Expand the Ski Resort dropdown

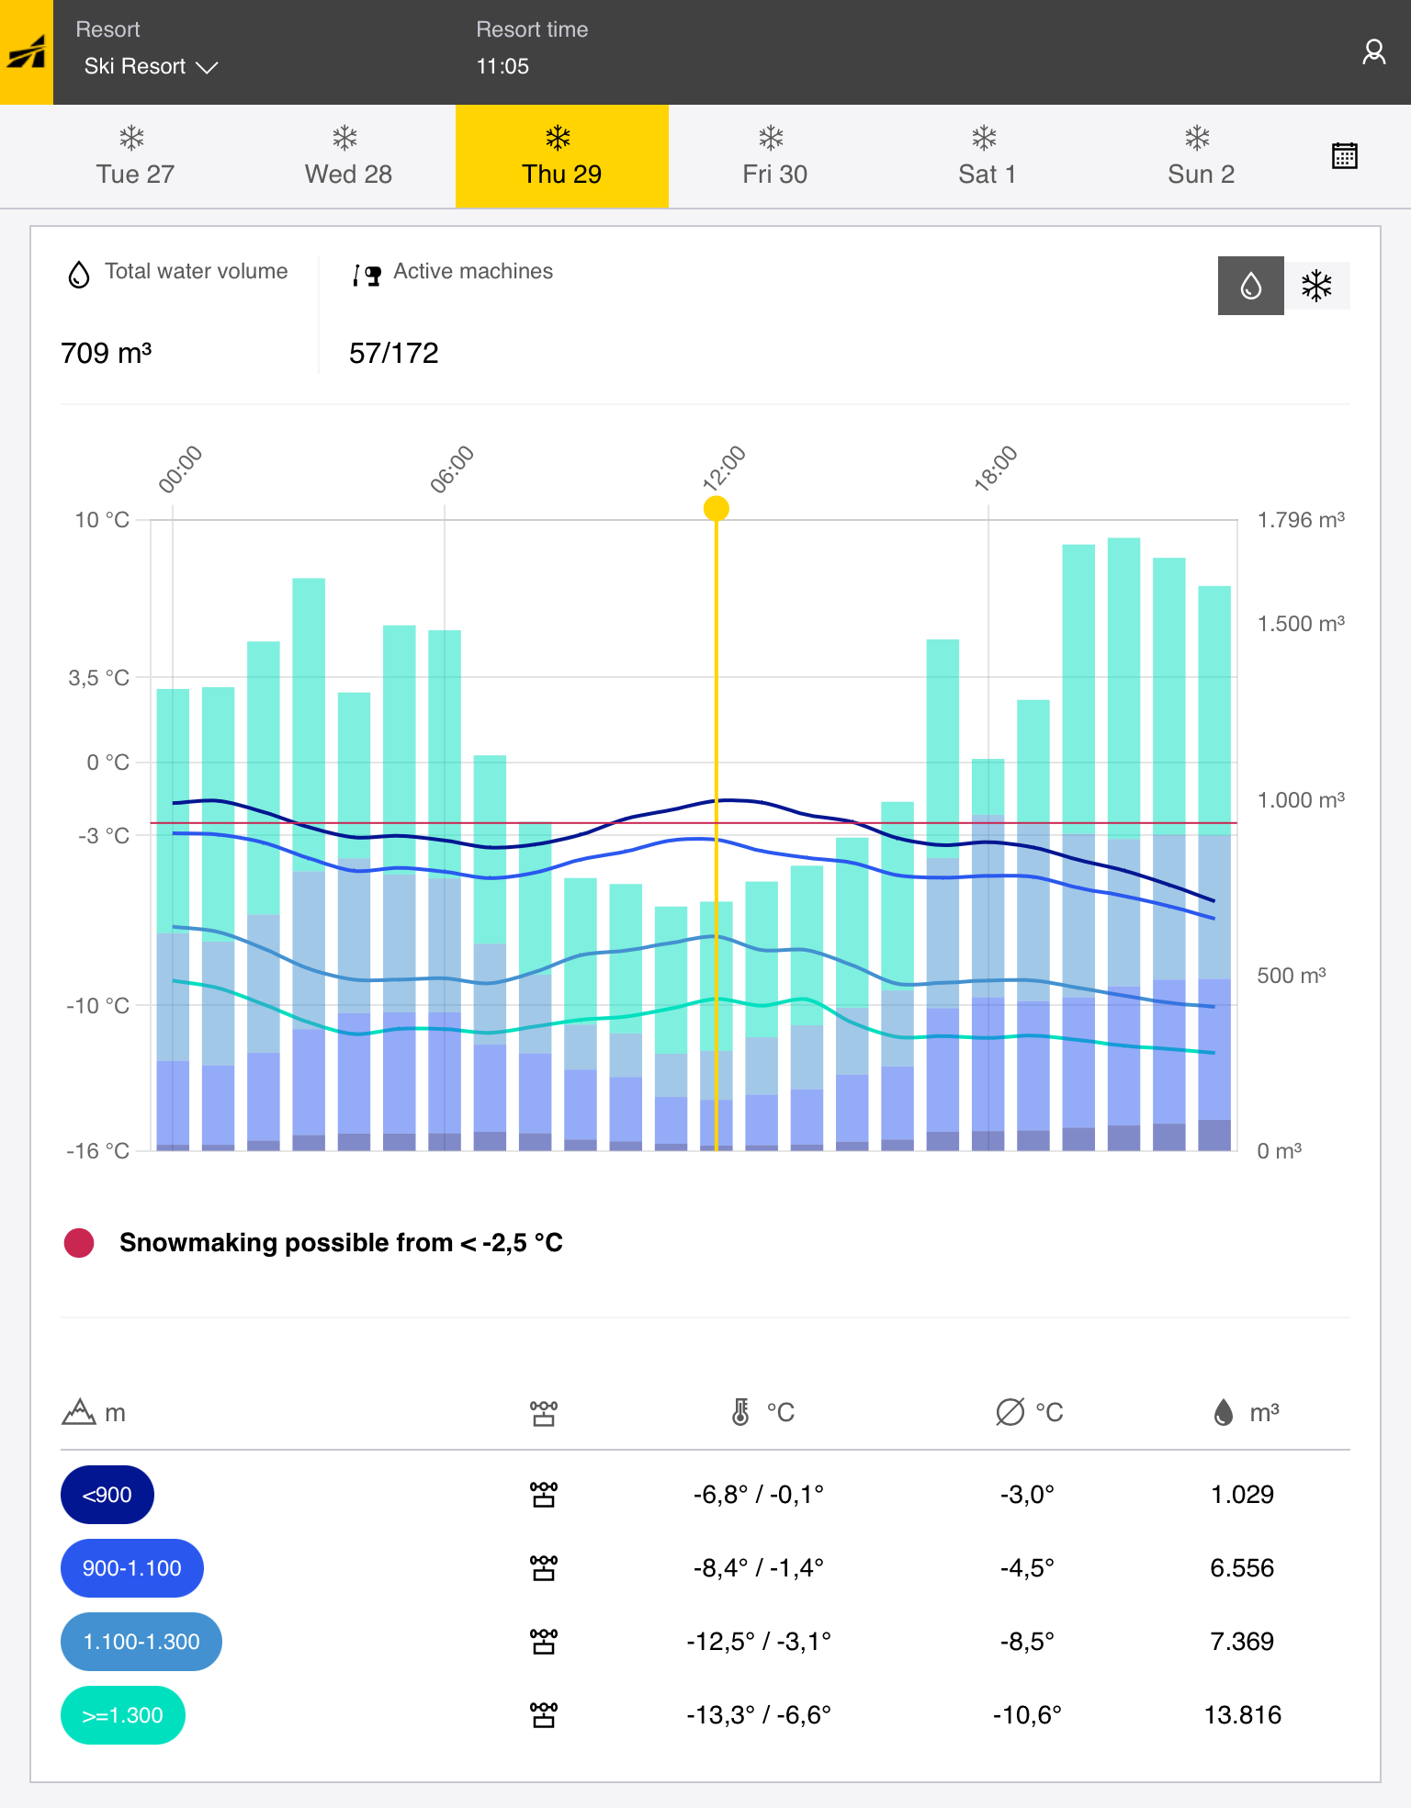coord(151,67)
